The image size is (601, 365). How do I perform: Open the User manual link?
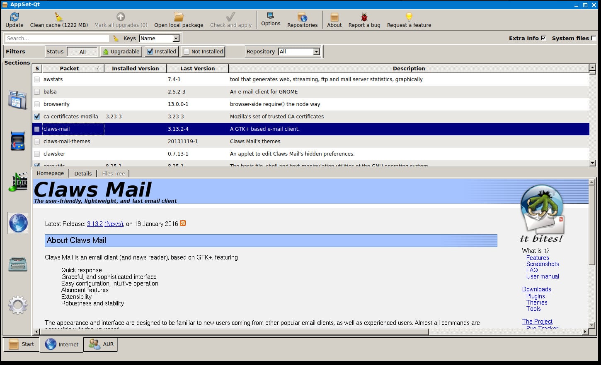[x=543, y=276]
